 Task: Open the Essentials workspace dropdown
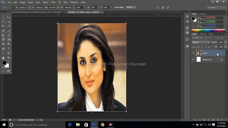point(217,7)
